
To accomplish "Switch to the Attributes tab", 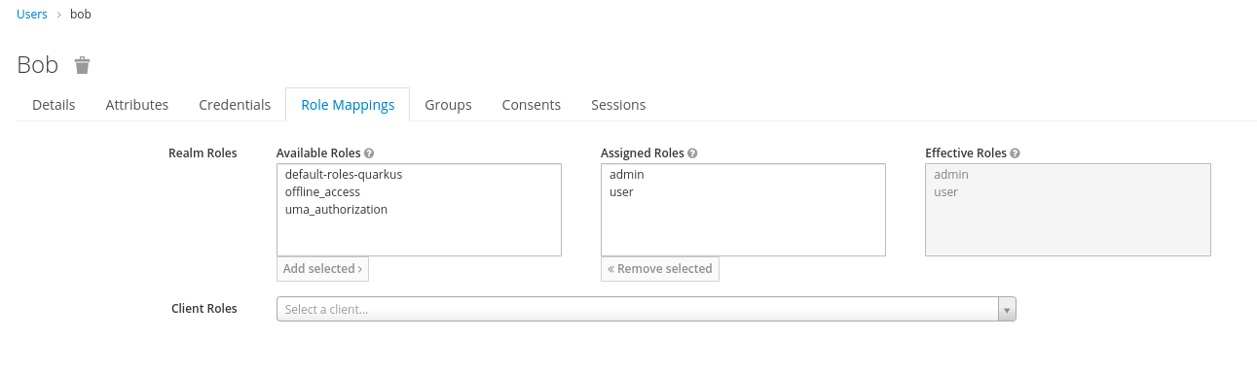I will point(137,105).
